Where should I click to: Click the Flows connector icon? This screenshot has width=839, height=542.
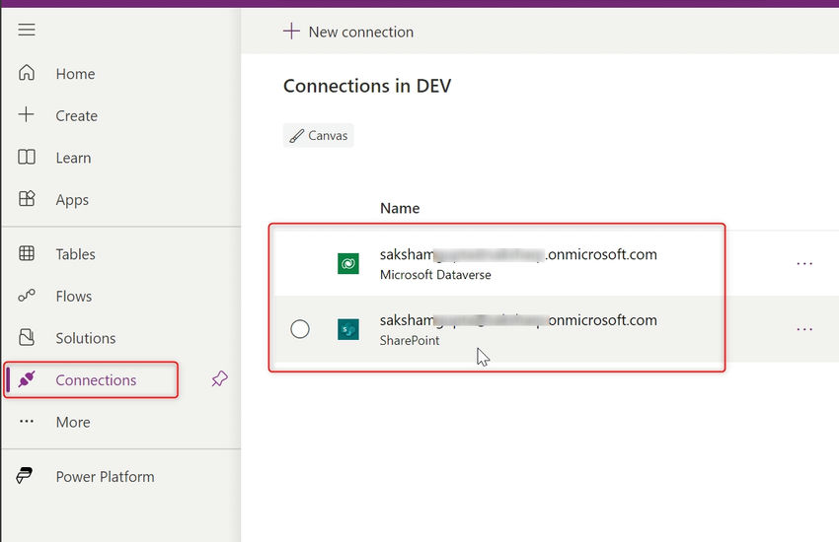[x=27, y=296]
